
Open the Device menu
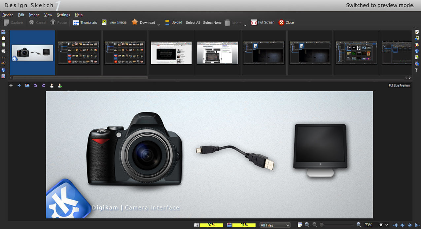(x=8, y=15)
